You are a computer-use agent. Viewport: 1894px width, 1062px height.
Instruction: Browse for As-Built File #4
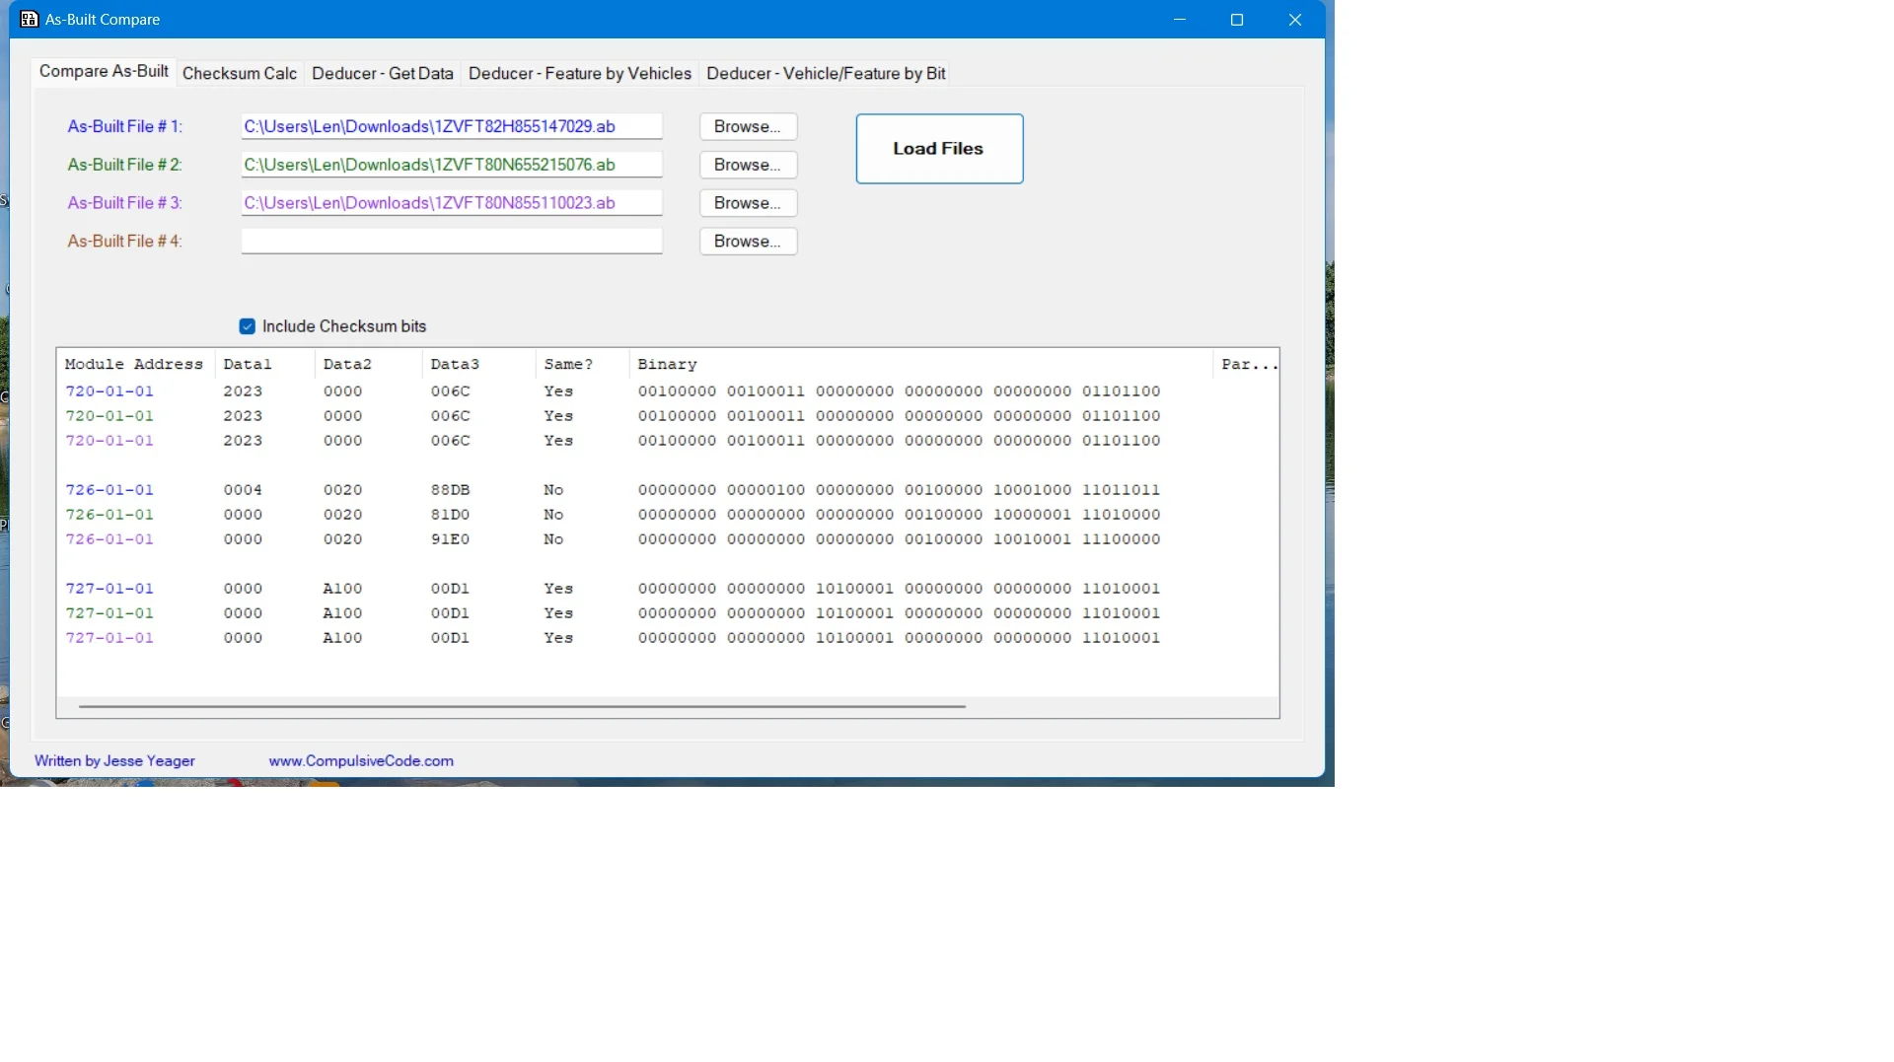tap(748, 242)
